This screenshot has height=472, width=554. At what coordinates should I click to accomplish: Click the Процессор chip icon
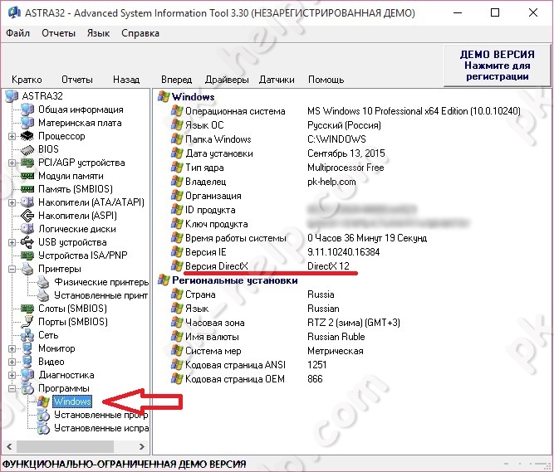click(27, 136)
